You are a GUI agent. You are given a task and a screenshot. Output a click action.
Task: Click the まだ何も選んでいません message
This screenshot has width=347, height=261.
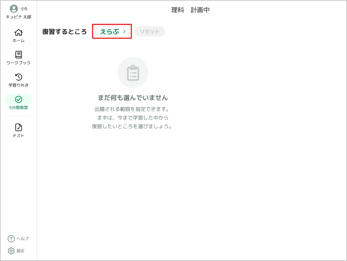(x=133, y=98)
